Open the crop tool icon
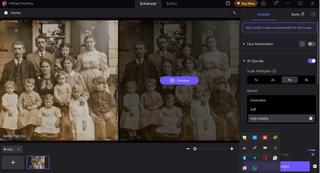This screenshot has width=320, height=173. pyautogui.click(x=234, y=13)
